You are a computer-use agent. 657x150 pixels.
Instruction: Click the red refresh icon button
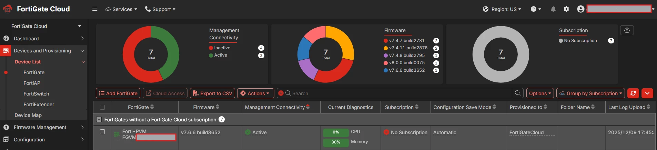click(633, 93)
